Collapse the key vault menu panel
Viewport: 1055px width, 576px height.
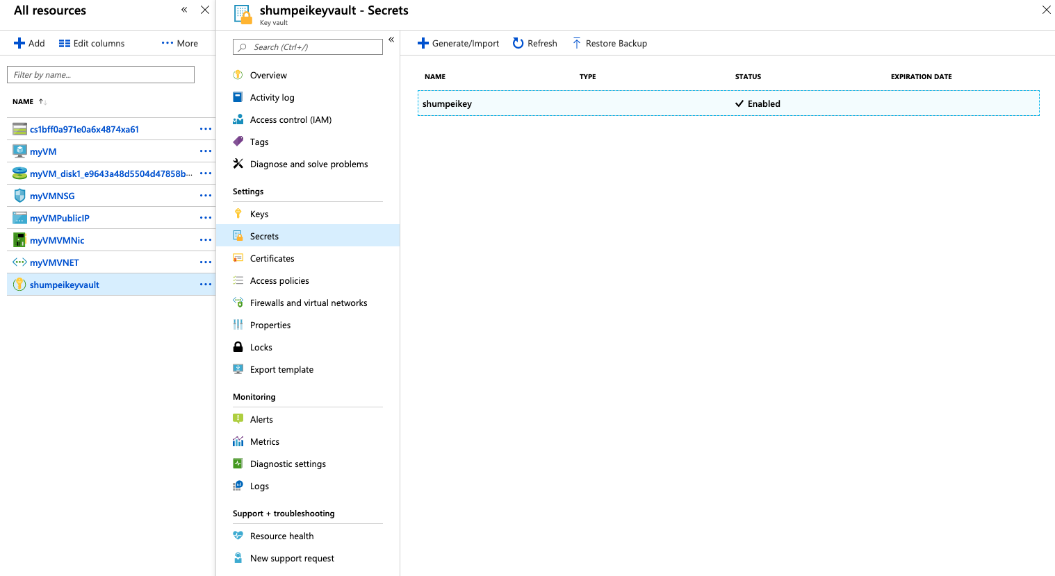(391, 39)
